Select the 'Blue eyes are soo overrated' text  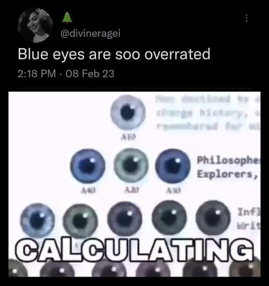114,54
